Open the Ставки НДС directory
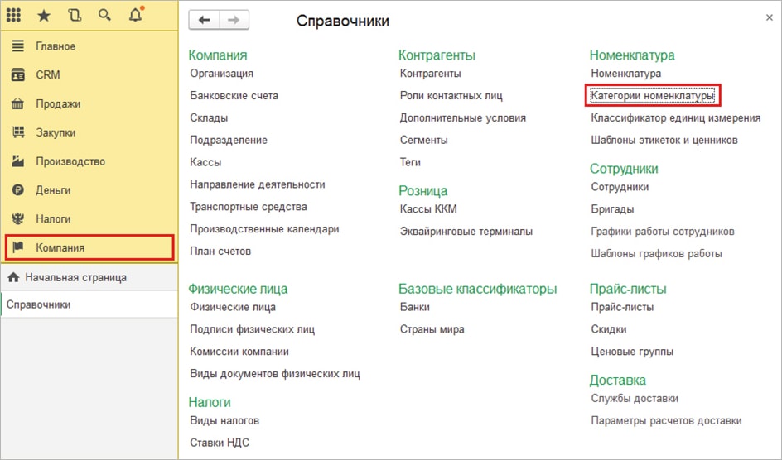The height and width of the screenshot is (460, 782). point(220,443)
